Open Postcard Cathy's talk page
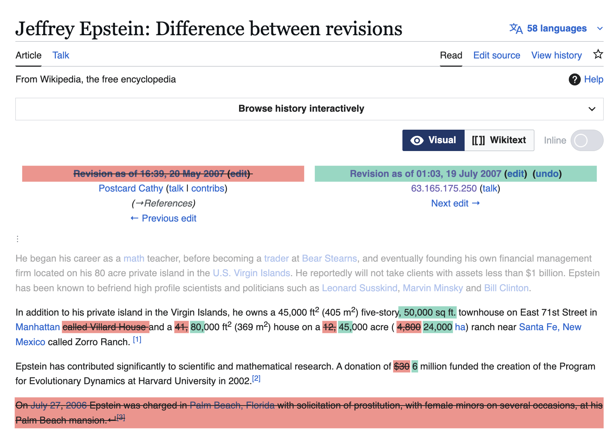This screenshot has height=434, width=610. coord(176,189)
